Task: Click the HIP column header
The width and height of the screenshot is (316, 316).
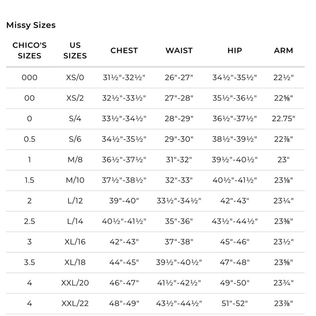Action: pyautogui.click(x=234, y=50)
